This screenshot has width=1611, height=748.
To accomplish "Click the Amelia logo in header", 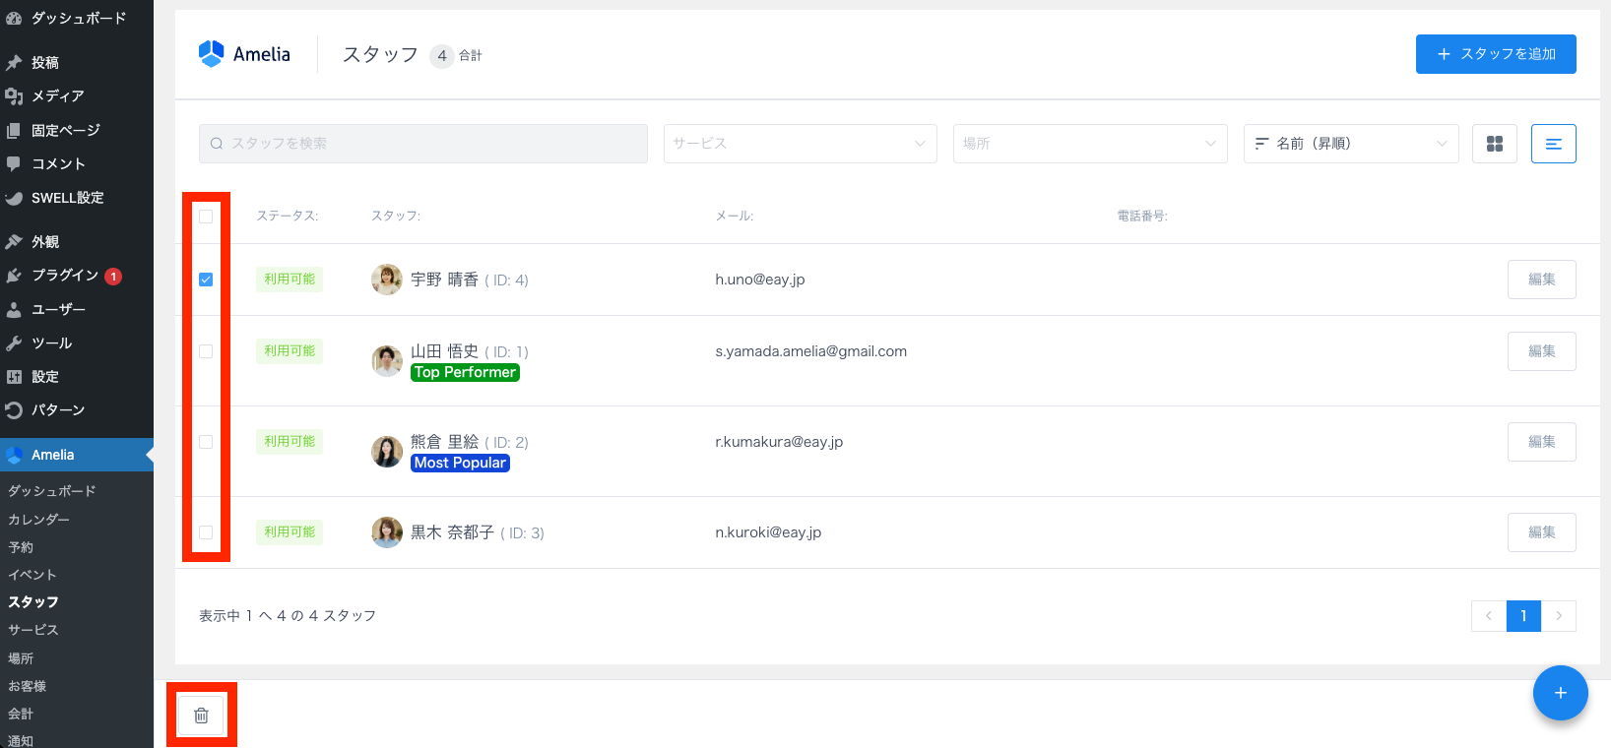I will [x=245, y=54].
